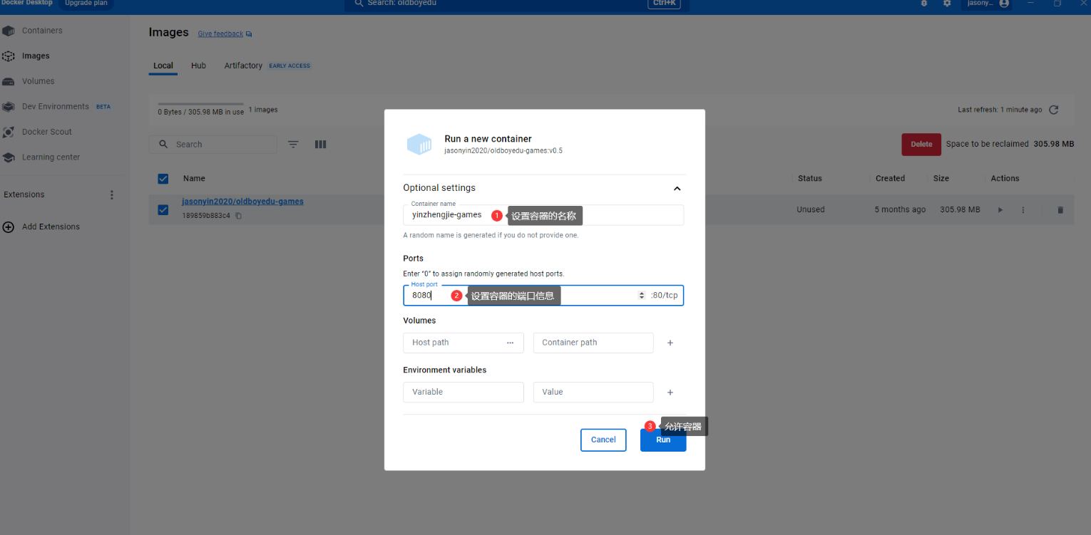Open the settings gear icon
The image size is (1091, 535).
(x=947, y=4)
